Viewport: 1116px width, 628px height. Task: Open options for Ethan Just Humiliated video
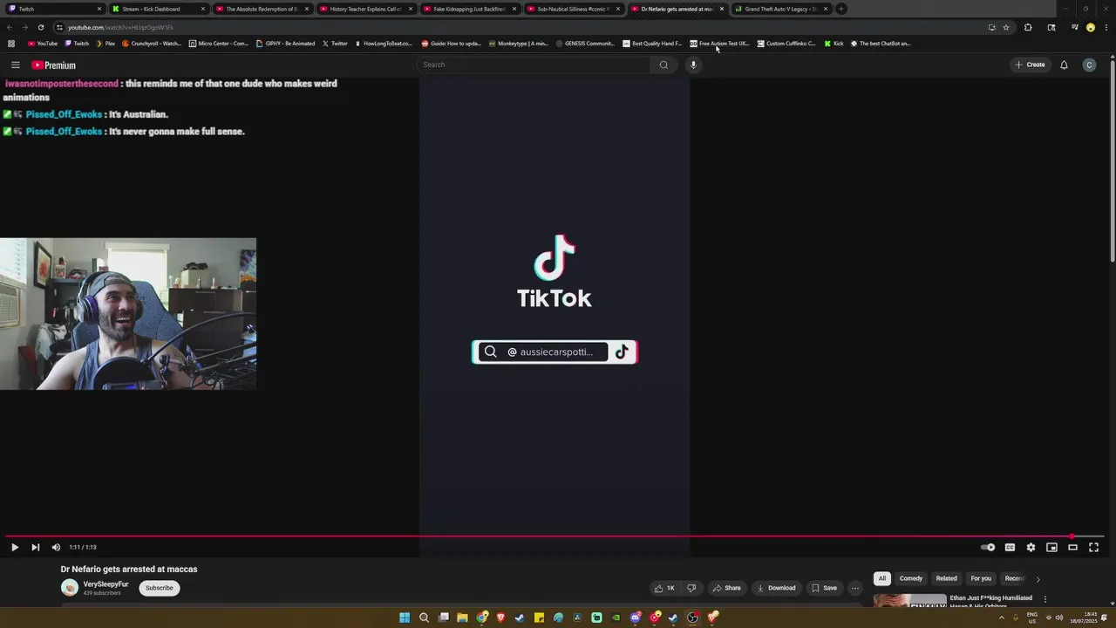1045,599
